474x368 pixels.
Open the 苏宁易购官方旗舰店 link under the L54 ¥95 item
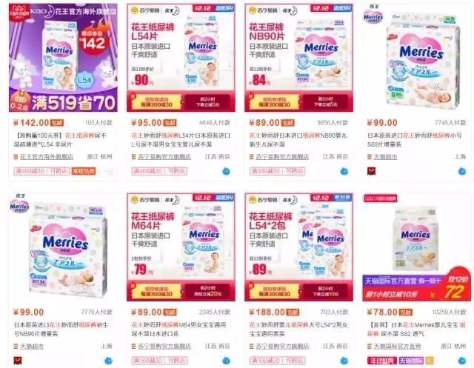[x=164, y=157]
